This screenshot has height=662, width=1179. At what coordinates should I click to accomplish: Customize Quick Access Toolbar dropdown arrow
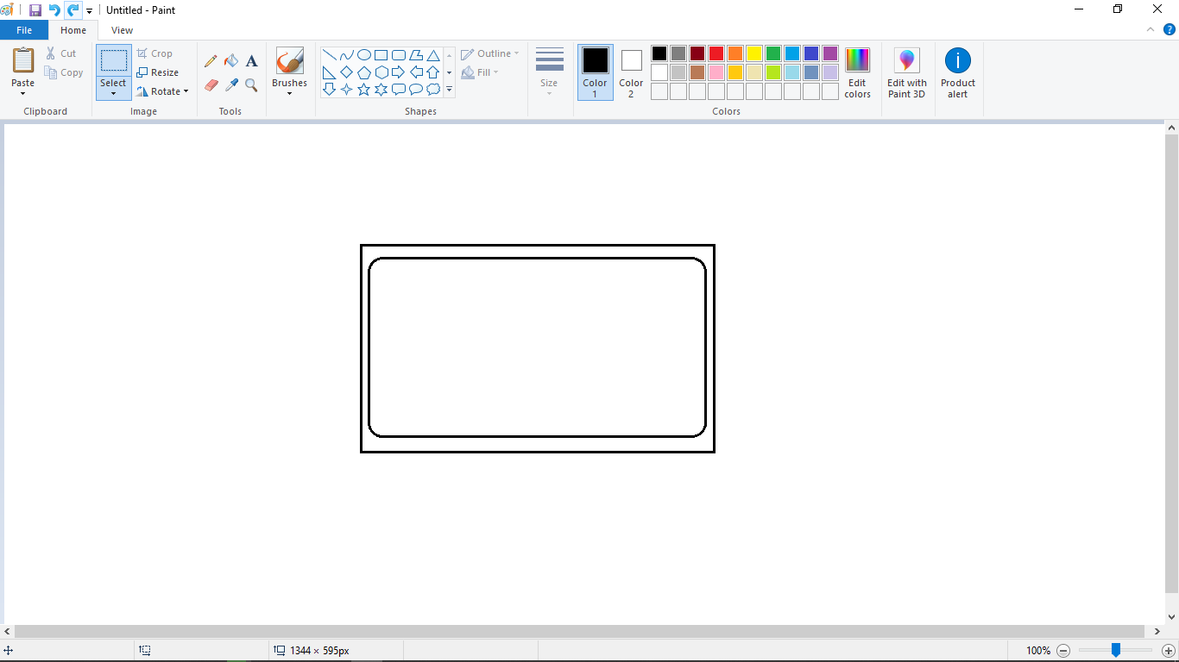89,11
